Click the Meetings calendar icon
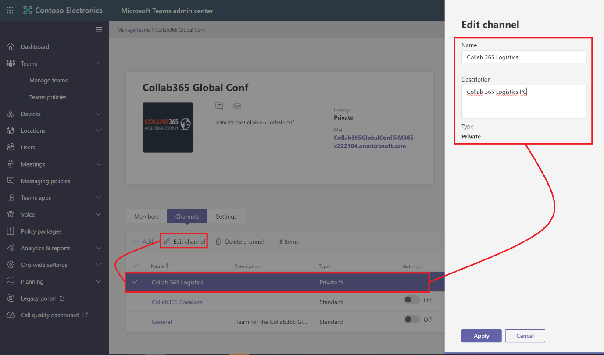Image resolution: width=604 pixels, height=355 pixels. [11, 164]
